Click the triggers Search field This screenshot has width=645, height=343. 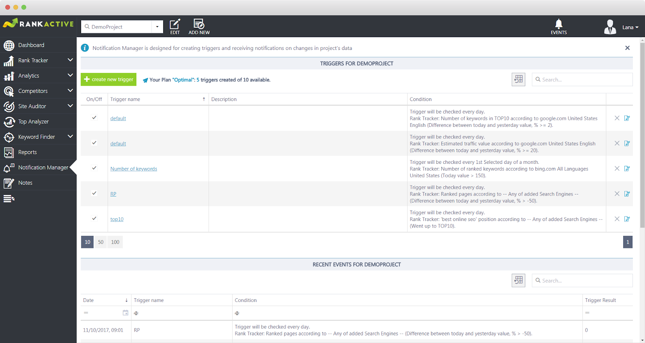(x=582, y=79)
